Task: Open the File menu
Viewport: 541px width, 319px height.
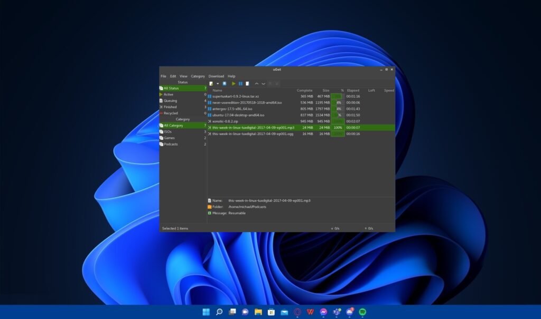Action: tap(164, 76)
